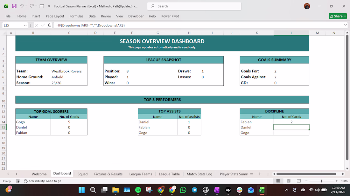Switch to Page Break Preview icon

[299, 181]
